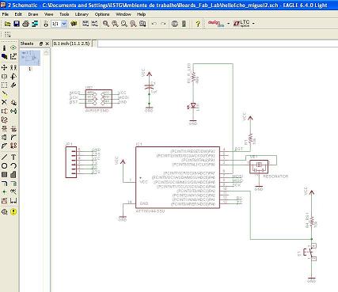Open the Options menu
Viewport: 338px width, 292px height.
(102, 14)
